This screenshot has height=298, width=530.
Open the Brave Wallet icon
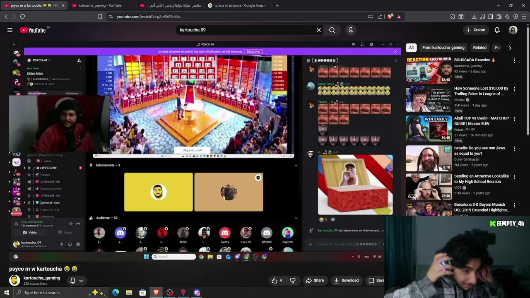click(x=499, y=17)
